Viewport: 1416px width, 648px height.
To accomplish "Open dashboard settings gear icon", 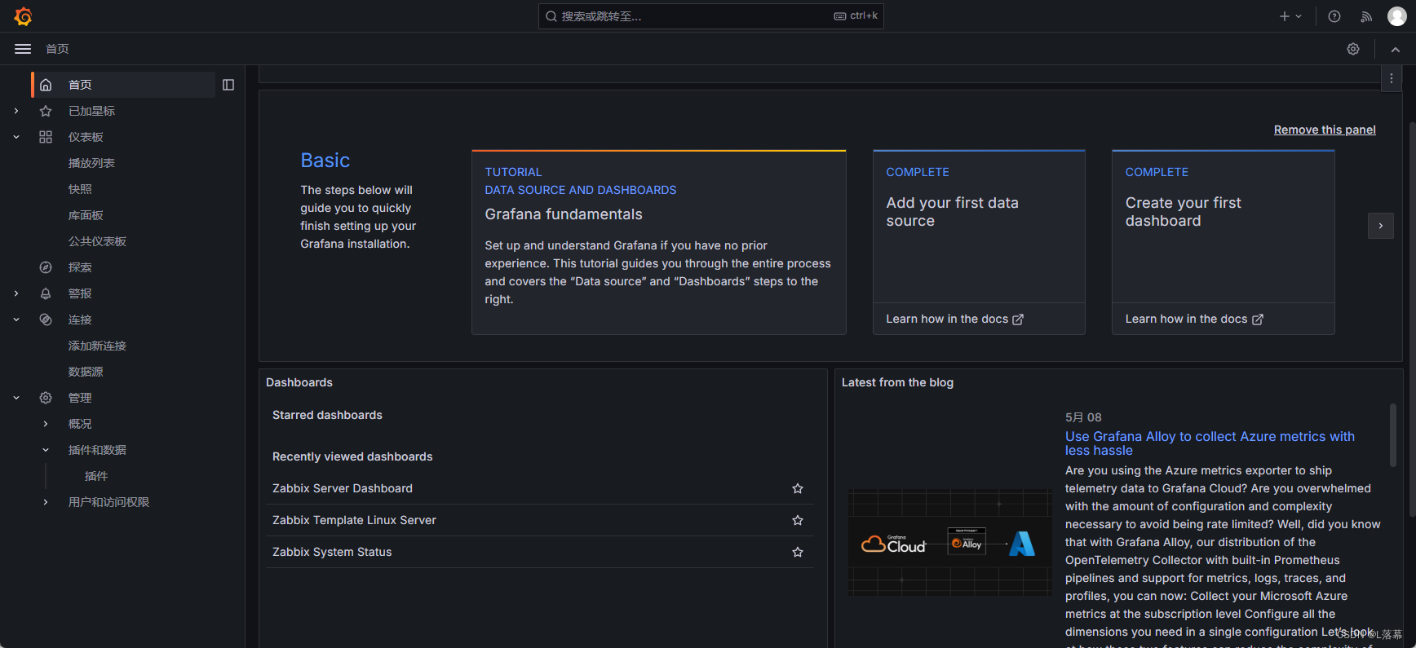I will (x=1353, y=49).
